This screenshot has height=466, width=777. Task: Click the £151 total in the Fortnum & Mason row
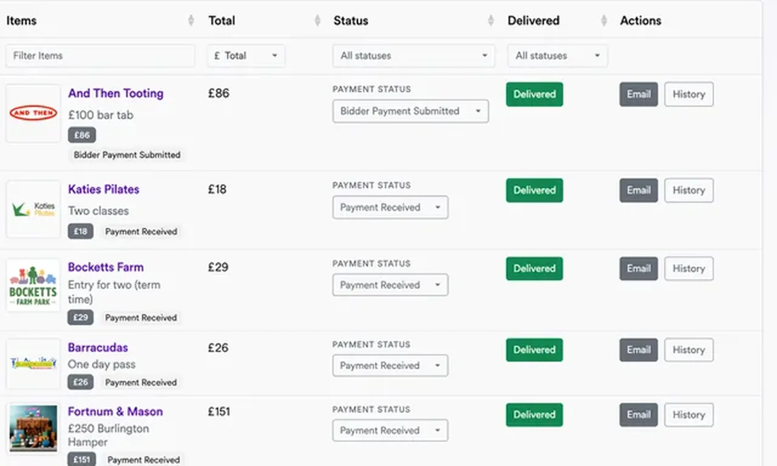[x=219, y=412]
